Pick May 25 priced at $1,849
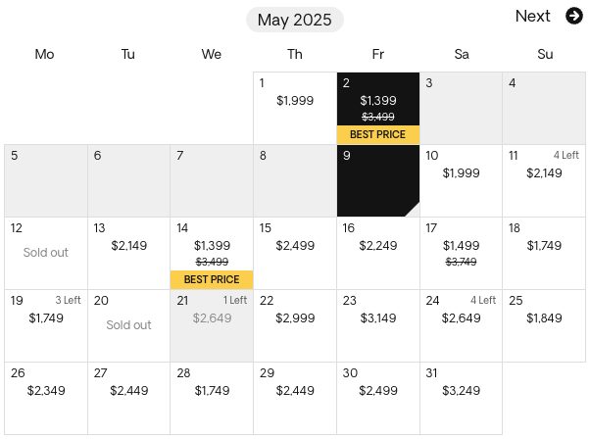This screenshot has height=439, width=590. [x=544, y=325]
